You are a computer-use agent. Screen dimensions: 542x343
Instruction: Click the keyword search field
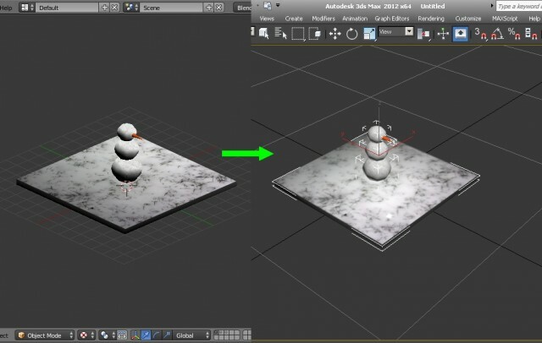[x=518, y=5]
